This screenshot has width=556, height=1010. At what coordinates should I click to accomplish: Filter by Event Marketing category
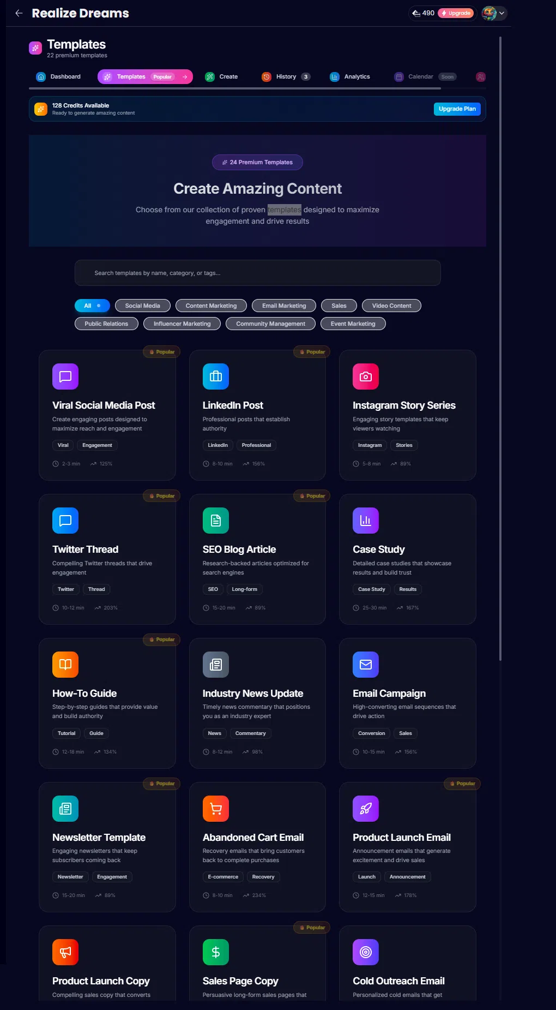(353, 324)
